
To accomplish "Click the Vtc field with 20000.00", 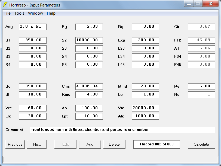I will pyautogui.click(x=145, y=108).
